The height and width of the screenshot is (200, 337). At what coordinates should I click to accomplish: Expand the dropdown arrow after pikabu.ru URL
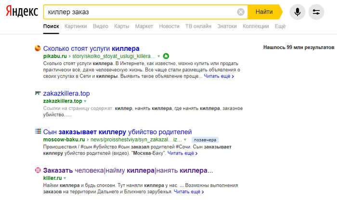159,56
